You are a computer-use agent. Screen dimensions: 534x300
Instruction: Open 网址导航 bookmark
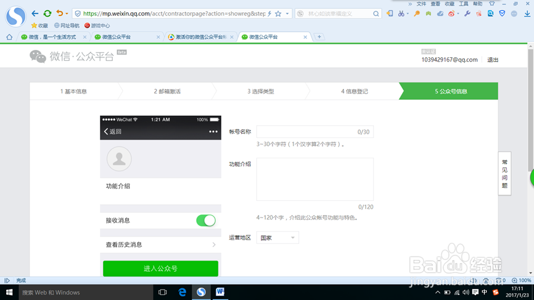(x=67, y=25)
